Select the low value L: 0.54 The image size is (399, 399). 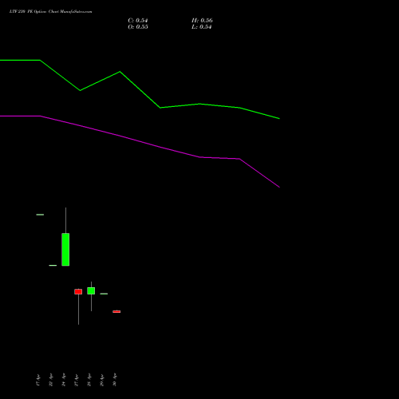point(201,27)
